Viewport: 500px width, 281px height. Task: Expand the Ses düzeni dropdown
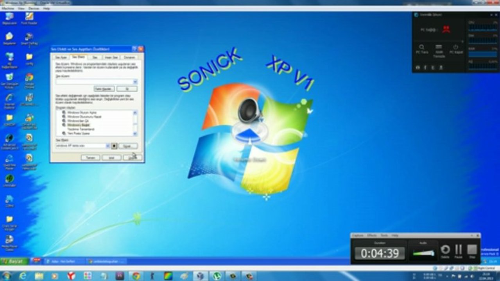pyautogui.click(x=135, y=82)
